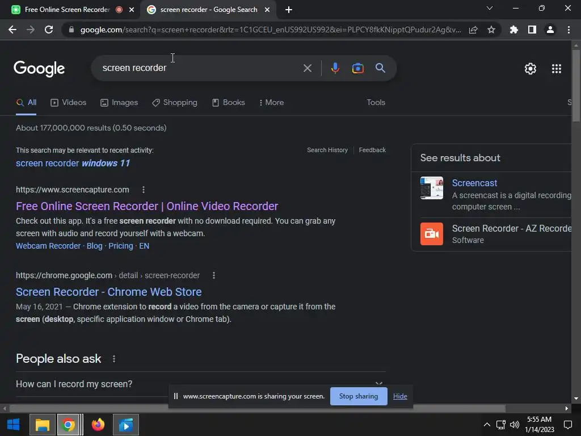Open the Screencast knowledge link
Image resolution: width=581 pixels, height=436 pixels.
[474, 183]
